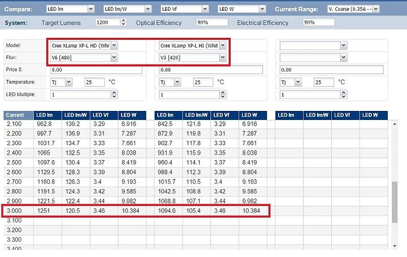Increase LED Multiple for third LED

tap(344, 92)
